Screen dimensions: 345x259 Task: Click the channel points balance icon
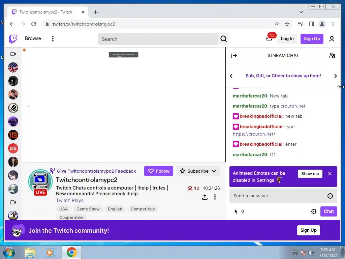pyautogui.click(x=236, y=211)
